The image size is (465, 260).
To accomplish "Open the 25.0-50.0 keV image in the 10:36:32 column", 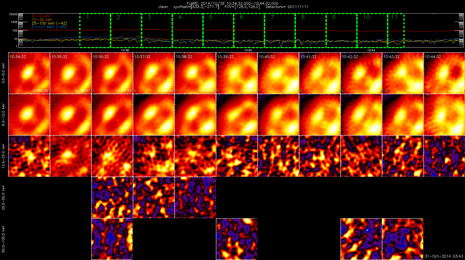I will pos(112,197).
